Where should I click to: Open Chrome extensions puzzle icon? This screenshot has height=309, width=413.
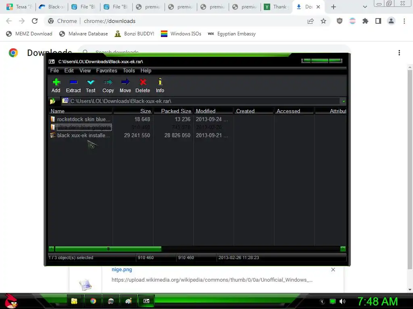365,21
